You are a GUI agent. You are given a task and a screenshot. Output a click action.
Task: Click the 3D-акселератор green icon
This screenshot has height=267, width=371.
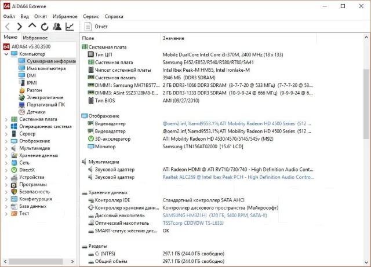[x=91, y=138]
